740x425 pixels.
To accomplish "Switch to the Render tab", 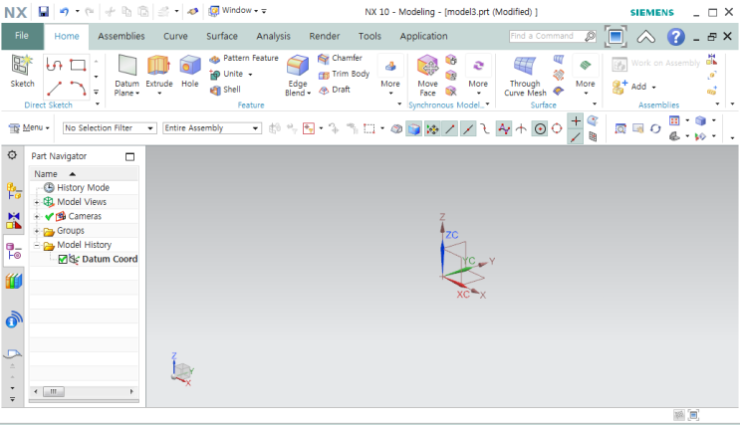I will [325, 36].
